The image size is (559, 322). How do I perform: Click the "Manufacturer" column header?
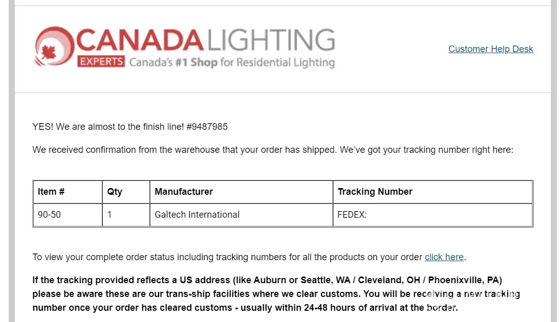184,192
